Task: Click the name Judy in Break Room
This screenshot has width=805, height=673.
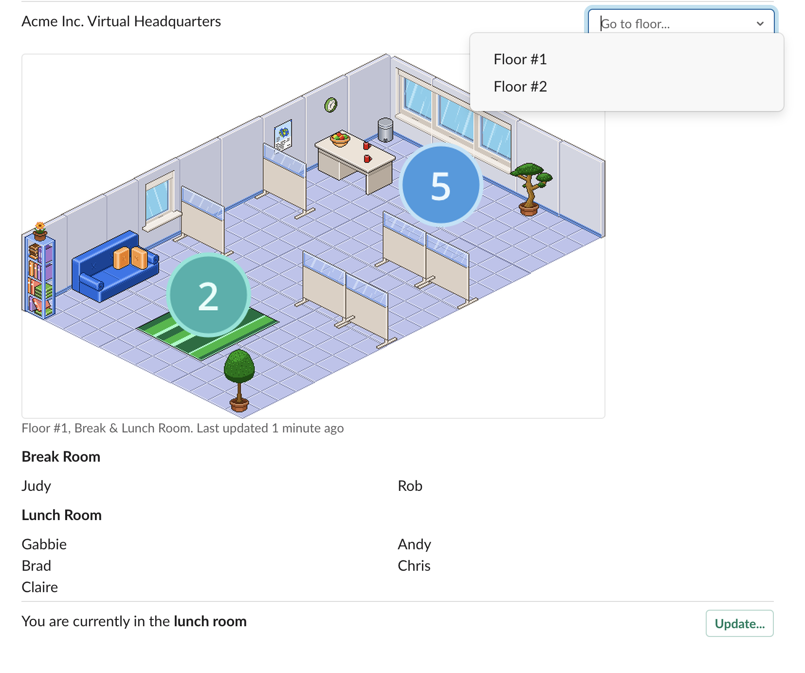Action: (37, 486)
